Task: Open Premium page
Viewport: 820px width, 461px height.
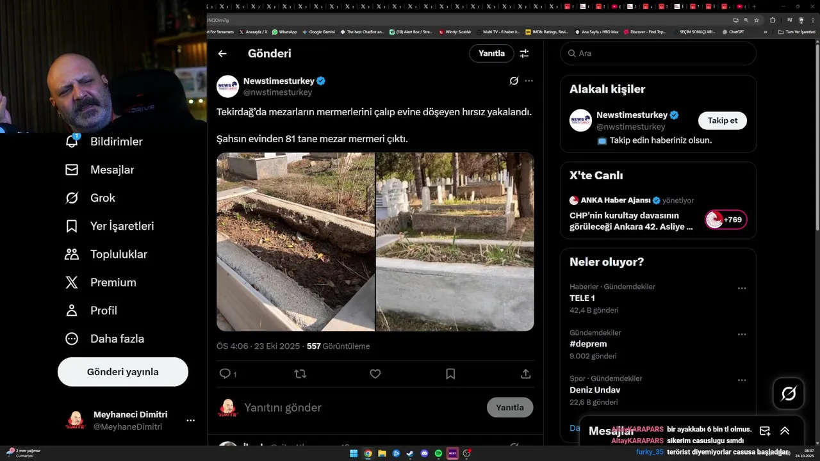Action: pos(101,282)
